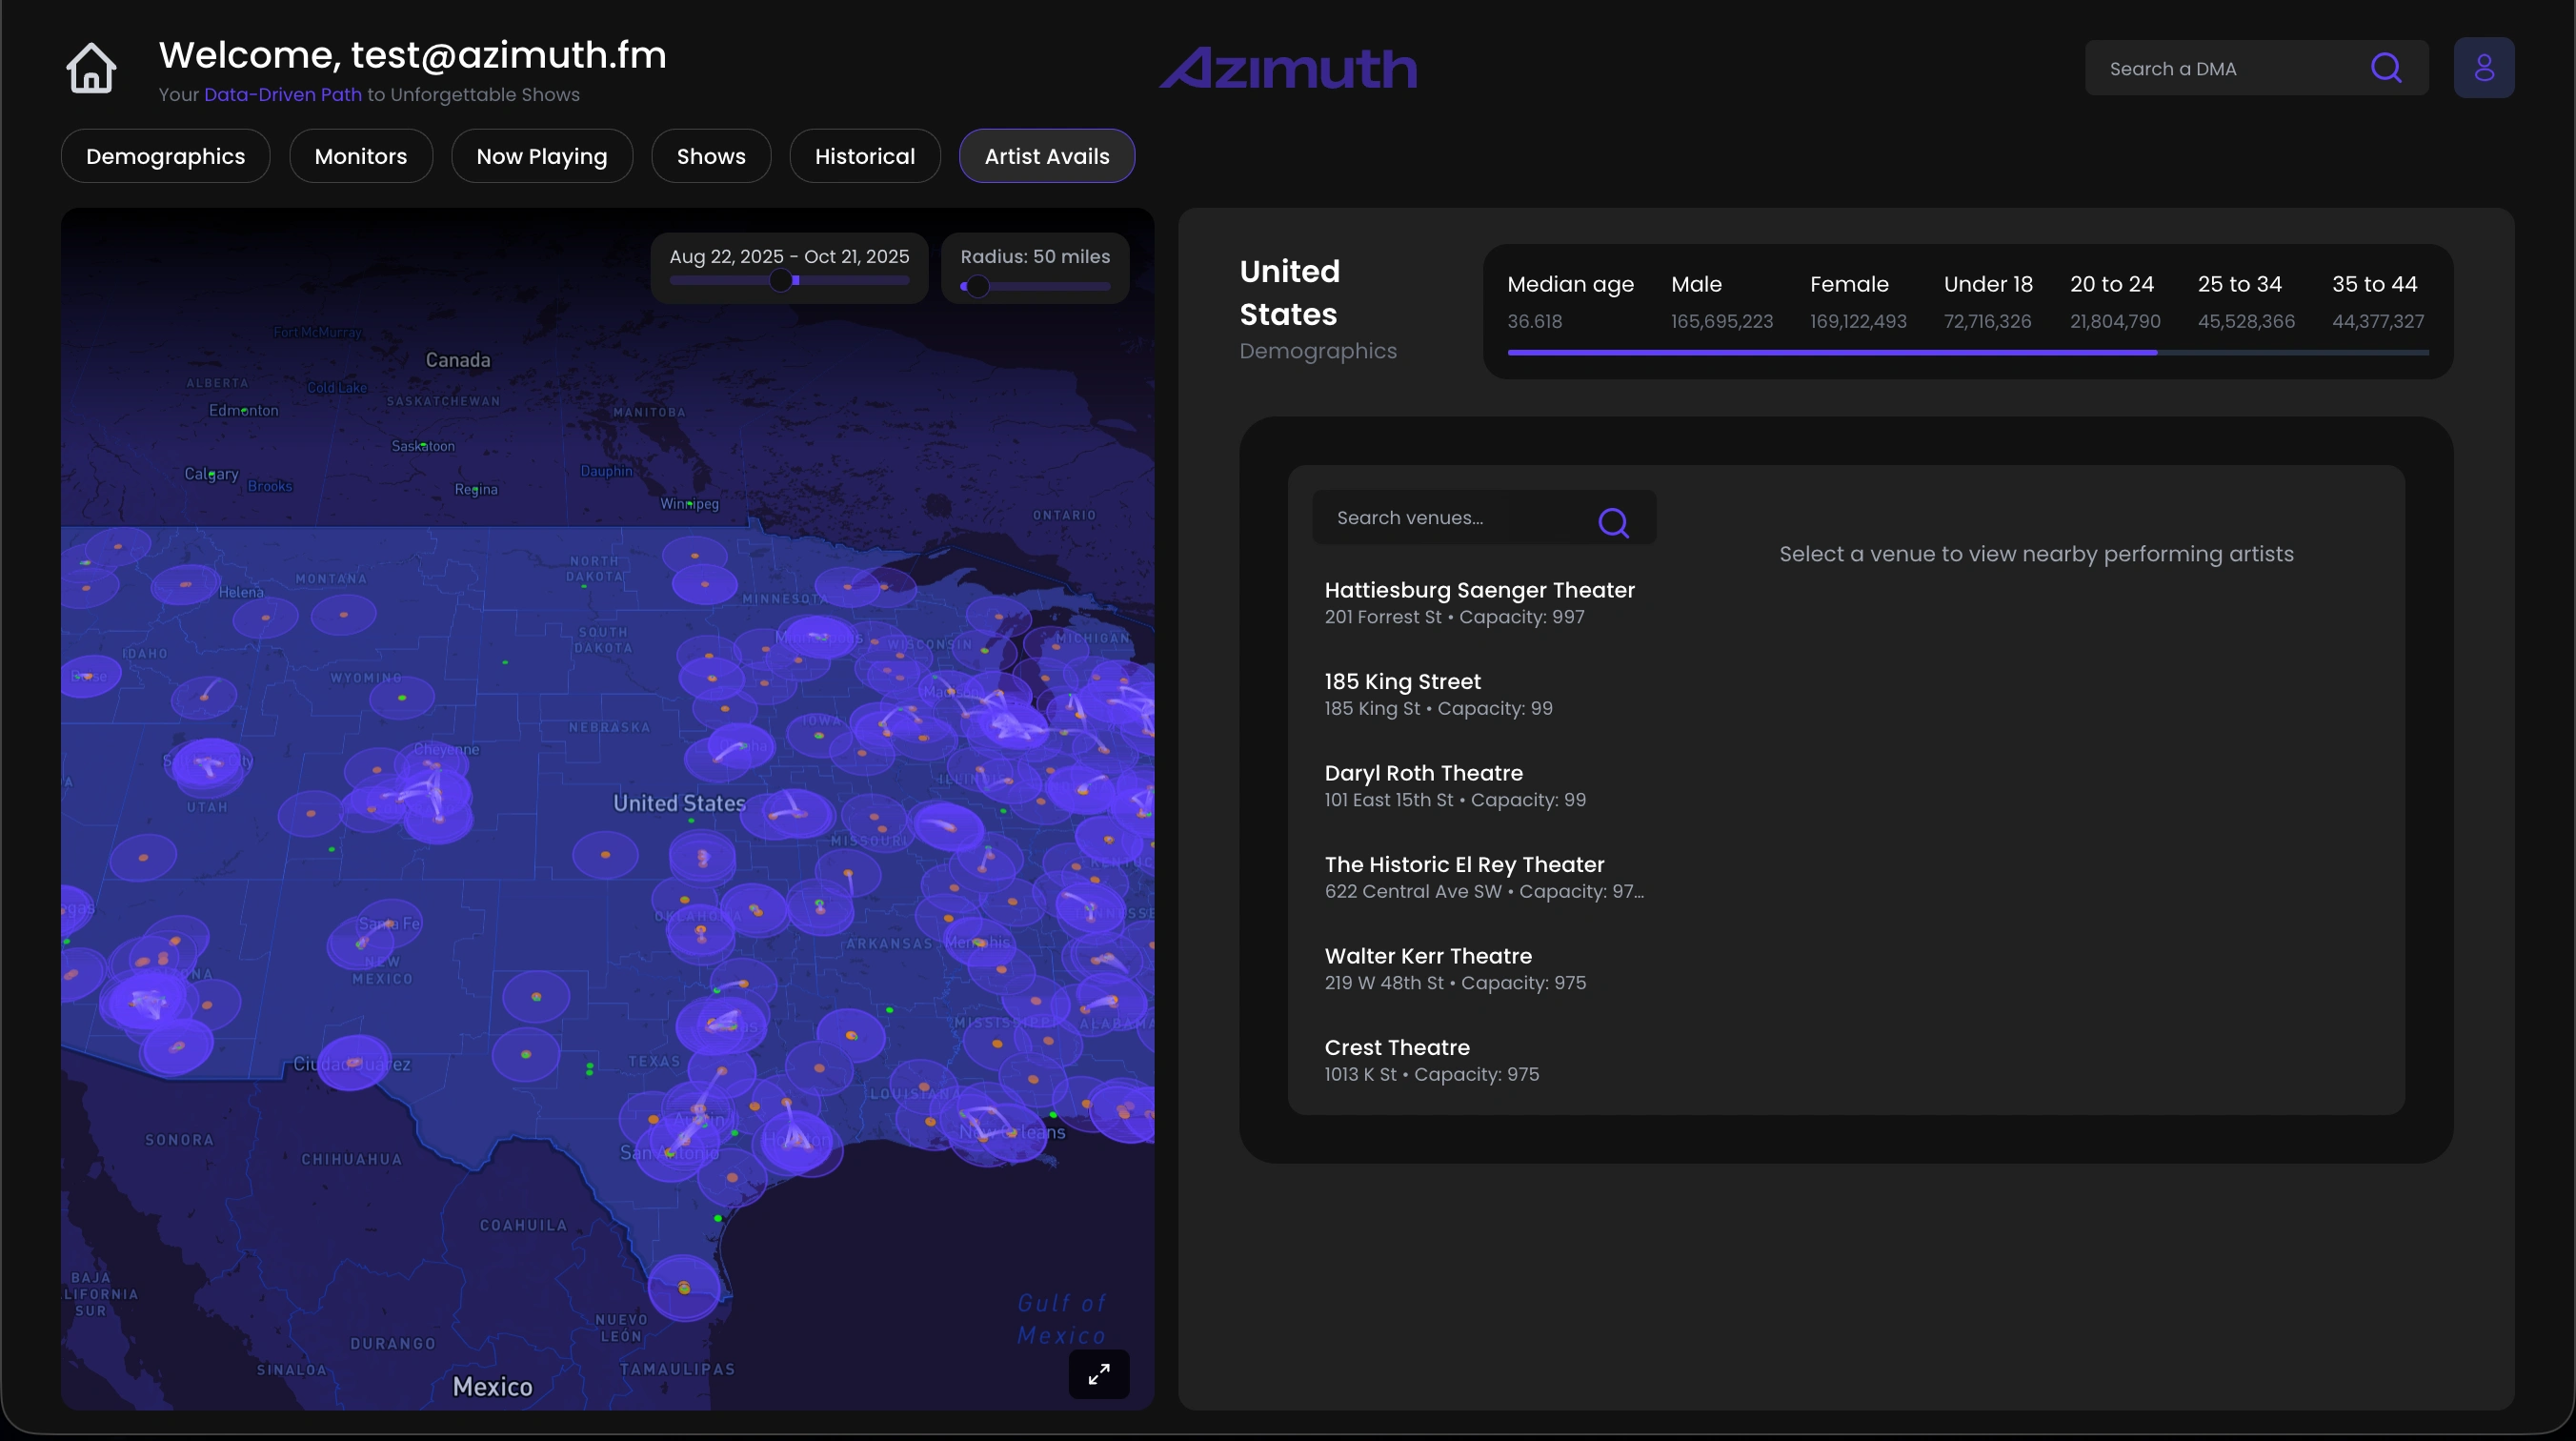Click the venue search magnifier icon
The width and height of the screenshot is (2576, 1441).
(1612, 521)
